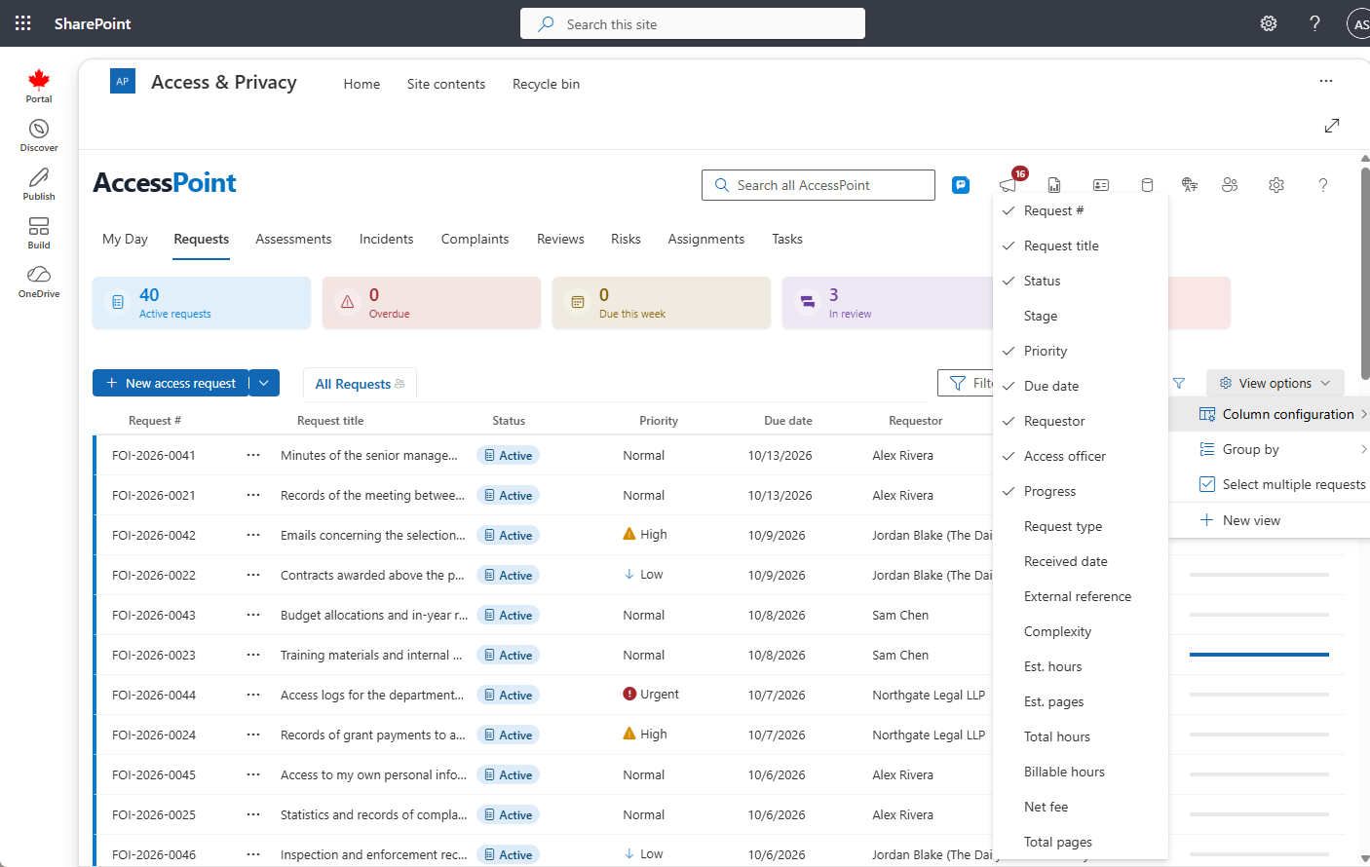Click the progress bar for FOI-2026-0023
The image size is (1370, 867).
tap(1259, 655)
